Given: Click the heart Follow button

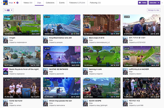Looking at the screenshot, I should tap(143, 3).
